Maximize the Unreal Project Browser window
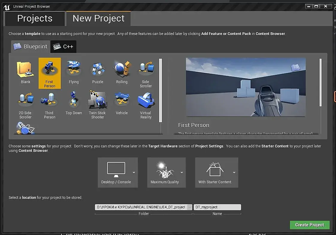This screenshot has height=235, width=336. pyautogui.click(x=316, y=6)
